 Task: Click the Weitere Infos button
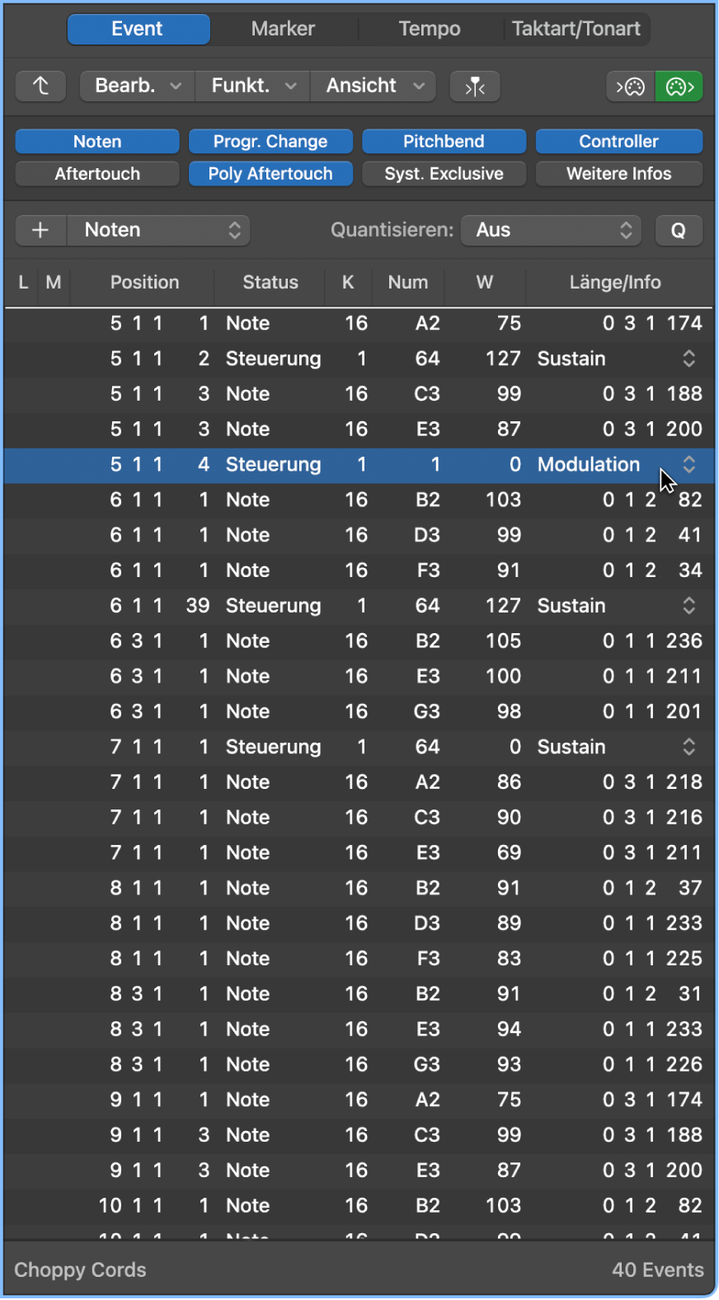[x=618, y=174]
